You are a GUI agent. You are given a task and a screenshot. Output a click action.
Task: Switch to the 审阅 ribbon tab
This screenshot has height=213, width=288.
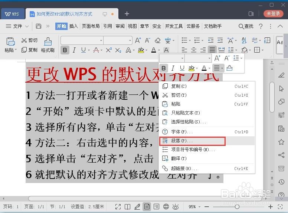(x=120, y=26)
